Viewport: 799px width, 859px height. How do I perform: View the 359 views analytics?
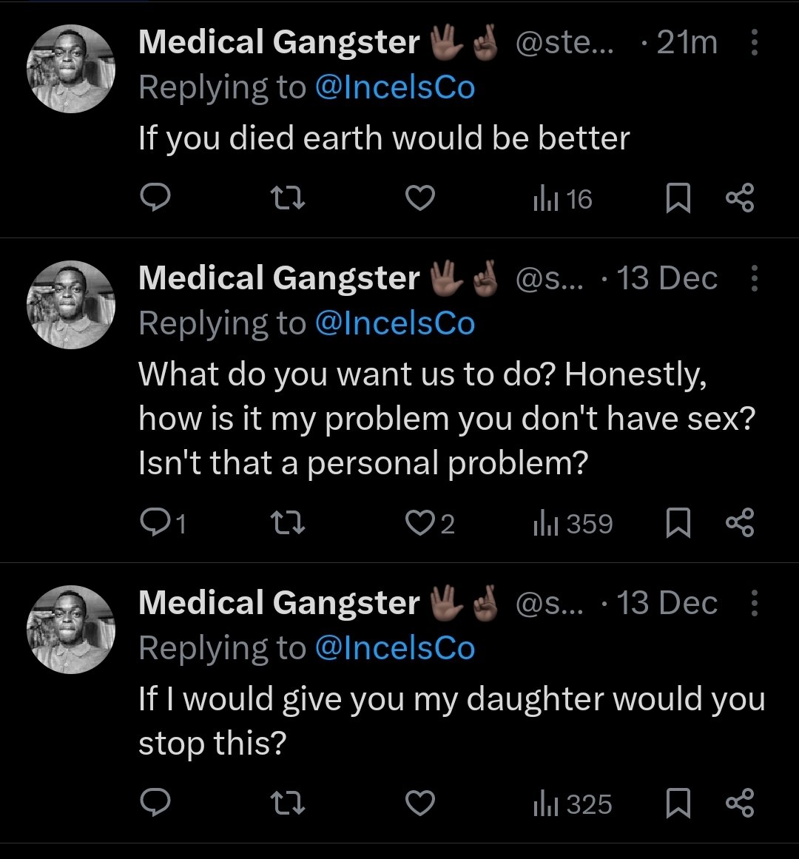[573, 524]
